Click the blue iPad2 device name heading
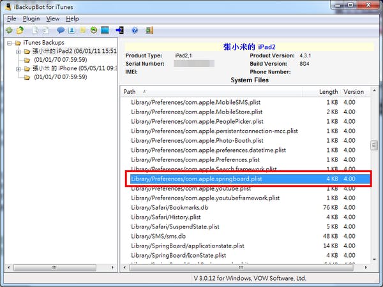The image size is (383, 287). tap(250, 47)
